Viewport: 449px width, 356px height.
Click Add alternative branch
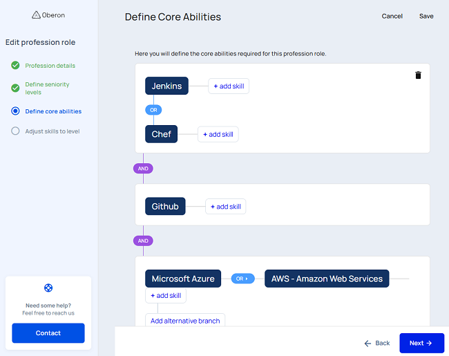click(185, 321)
